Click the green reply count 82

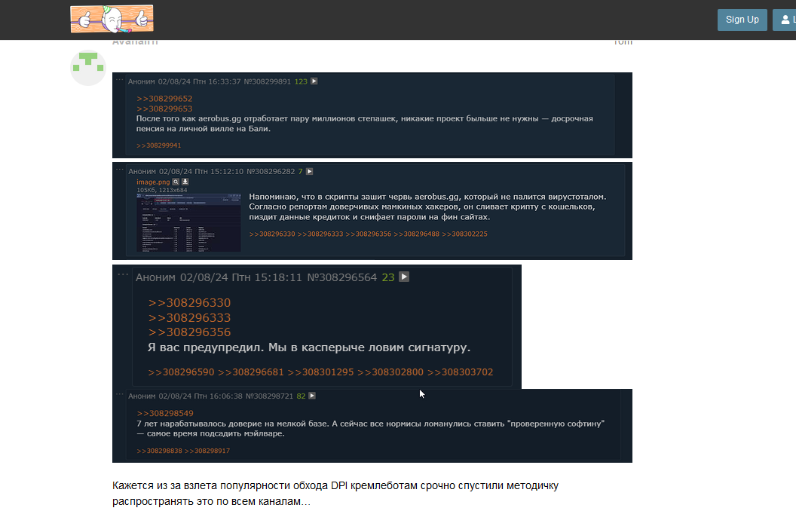(301, 396)
